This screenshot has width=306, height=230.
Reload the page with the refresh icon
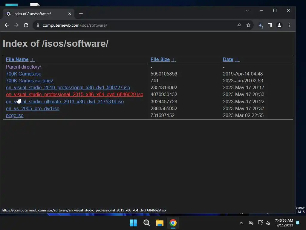[26, 25]
